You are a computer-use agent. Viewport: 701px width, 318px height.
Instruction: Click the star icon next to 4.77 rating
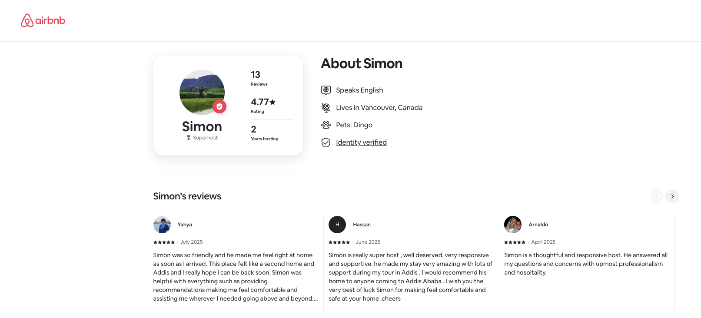(x=272, y=102)
